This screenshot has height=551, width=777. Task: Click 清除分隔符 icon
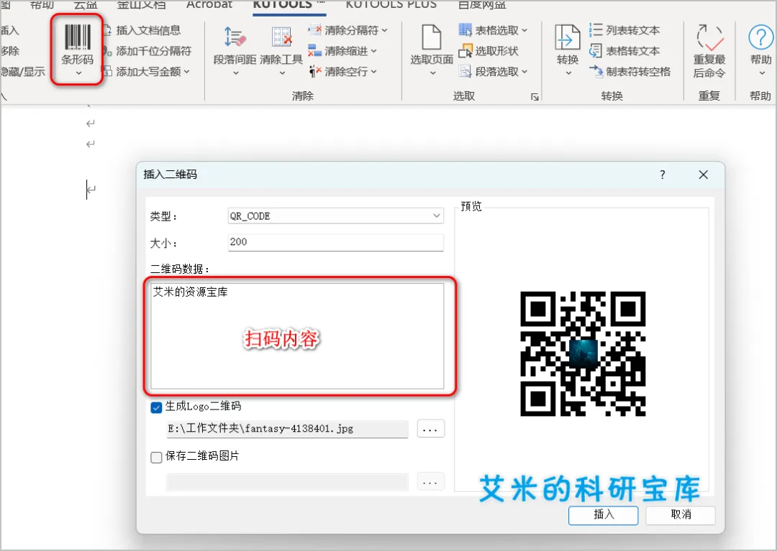click(314, 30)
